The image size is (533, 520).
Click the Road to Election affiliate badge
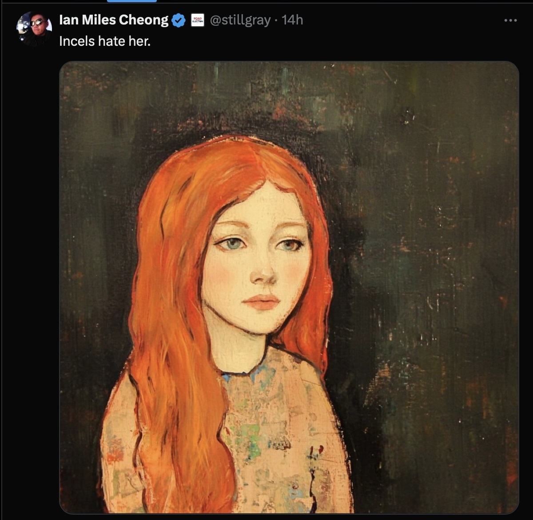(x=198, y=20)
